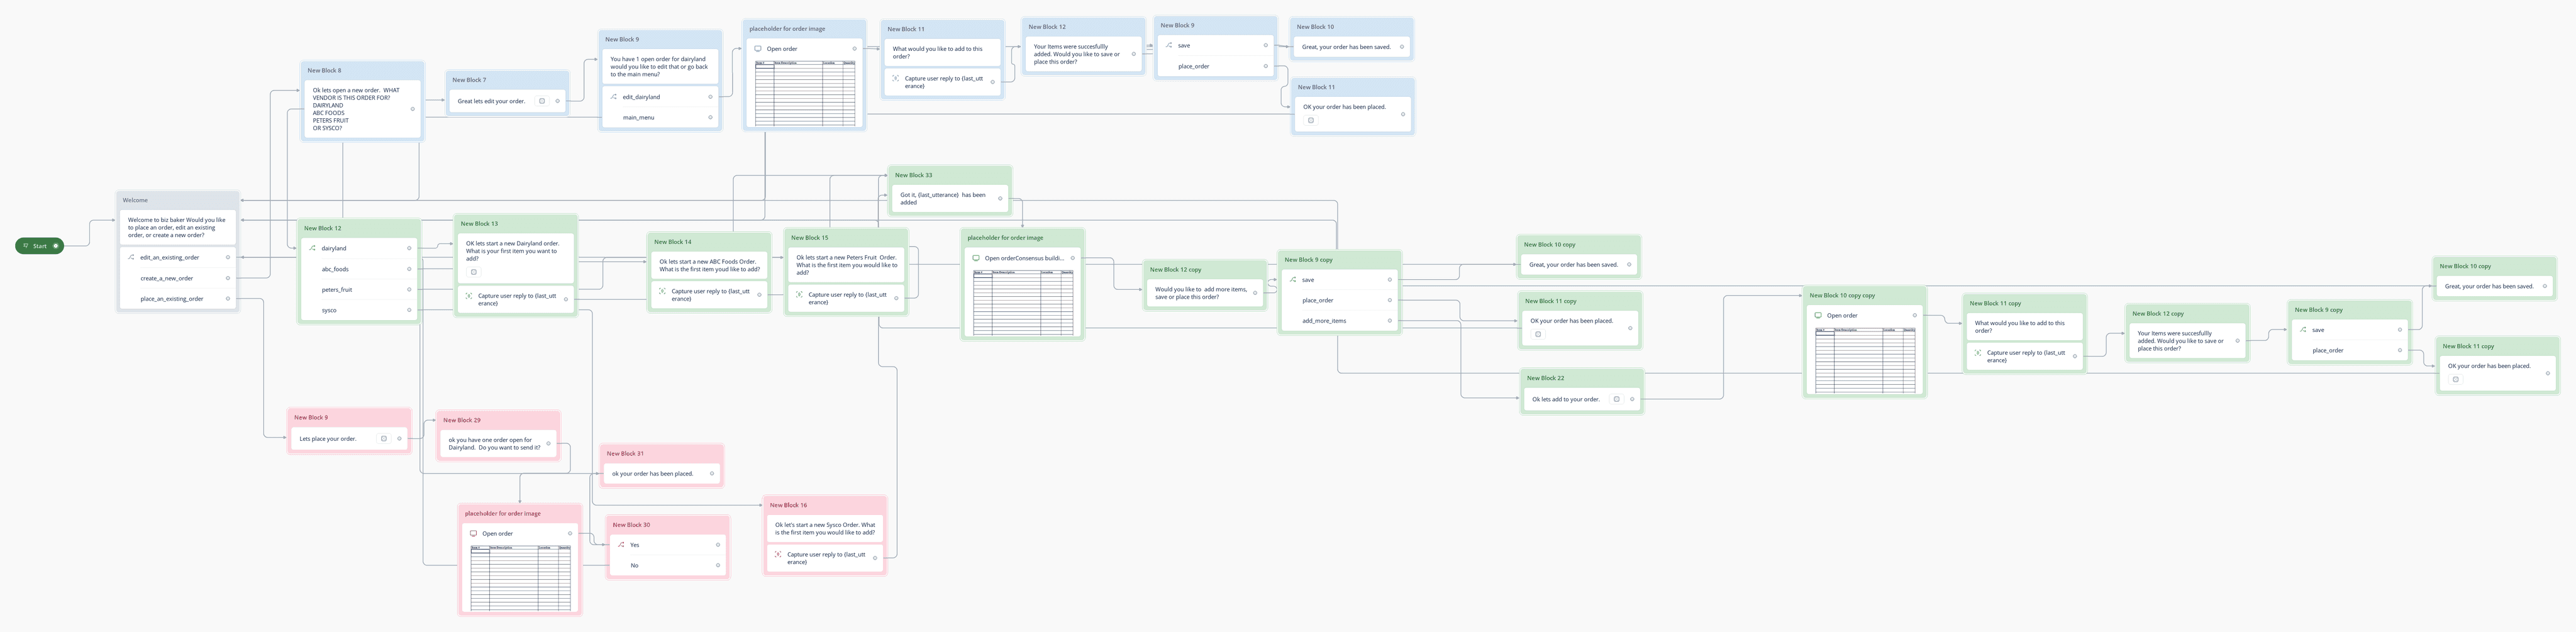2576x632 pixels.
Task: Click the output port of add_more_items
Action: (1390, 320)
